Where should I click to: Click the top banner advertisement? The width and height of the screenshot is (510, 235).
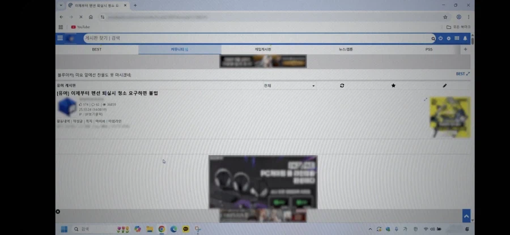pyautogui.click(x=263, y=61)
